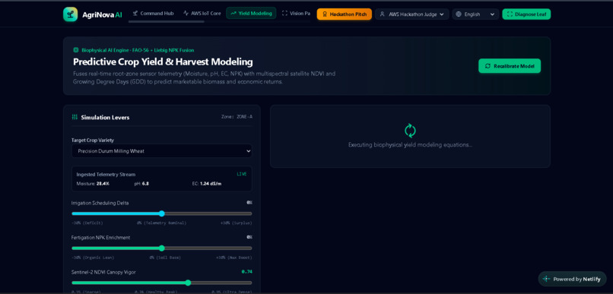The width and height of the screenshot is (613, 294).
Task: Click the Predictive Crop Yield & Harvest Modeling heading
Action: point(163,62)
